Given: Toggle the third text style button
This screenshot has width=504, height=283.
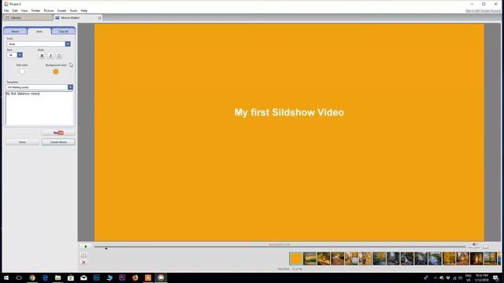Looking at the screenshot, I should point(59,56).
